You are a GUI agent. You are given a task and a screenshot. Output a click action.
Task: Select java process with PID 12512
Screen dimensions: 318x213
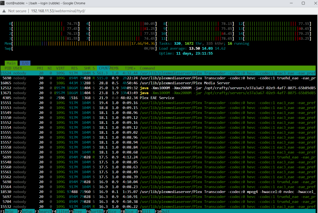click(x=158, y=88)
